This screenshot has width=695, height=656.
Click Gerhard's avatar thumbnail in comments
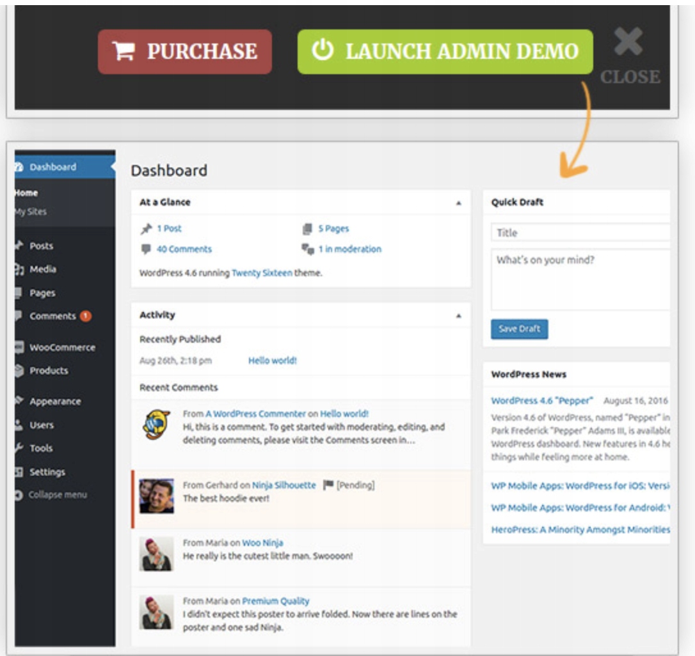click(x=156, y=496)
